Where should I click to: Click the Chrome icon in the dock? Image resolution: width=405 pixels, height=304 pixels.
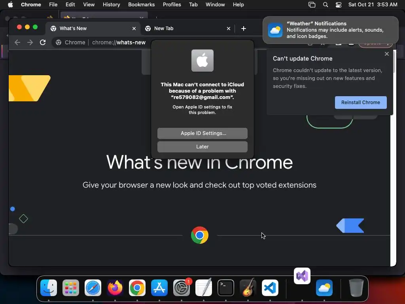tap(137, 288)
